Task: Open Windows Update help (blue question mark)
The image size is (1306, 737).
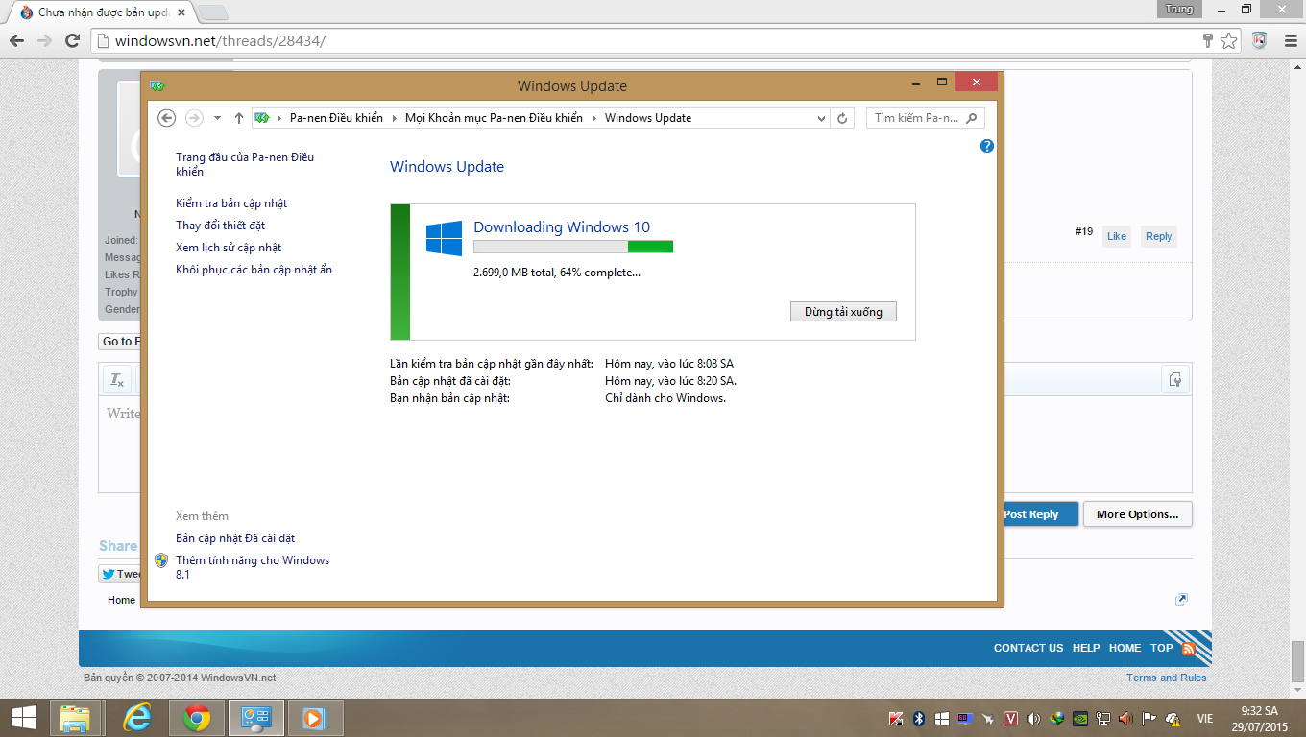Action: click(986, 146)
